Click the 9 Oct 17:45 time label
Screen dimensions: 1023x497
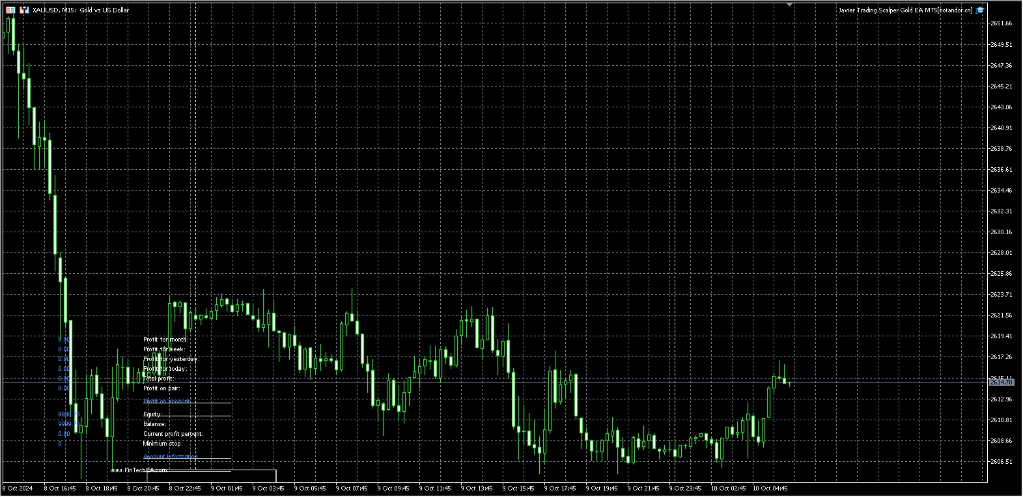click(560, 489)
